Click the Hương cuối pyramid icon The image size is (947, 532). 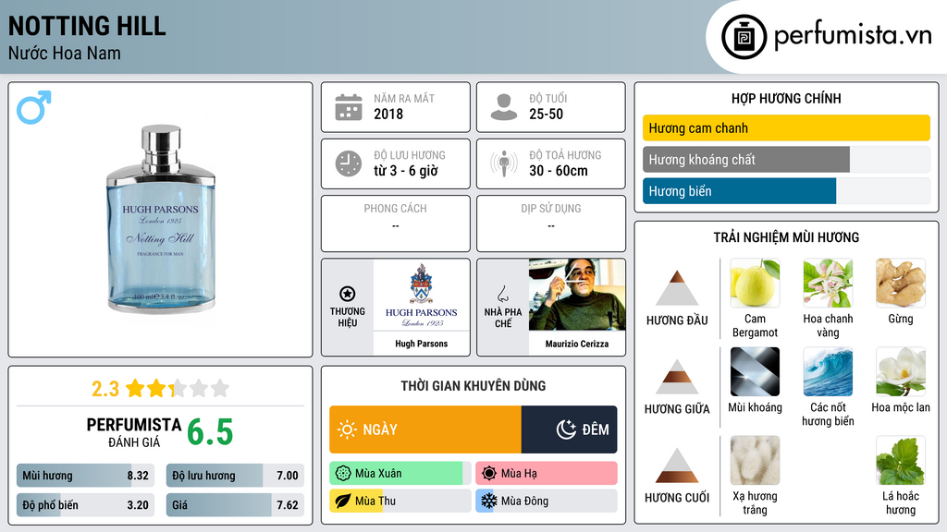[x=677, y=465]
